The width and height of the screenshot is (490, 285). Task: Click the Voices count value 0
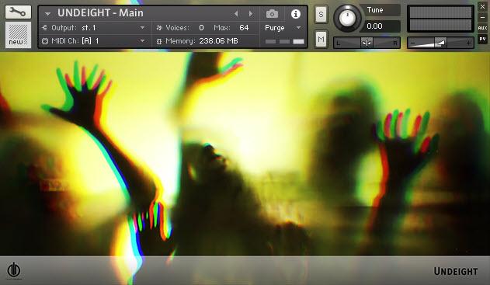[x=201, y=28]
